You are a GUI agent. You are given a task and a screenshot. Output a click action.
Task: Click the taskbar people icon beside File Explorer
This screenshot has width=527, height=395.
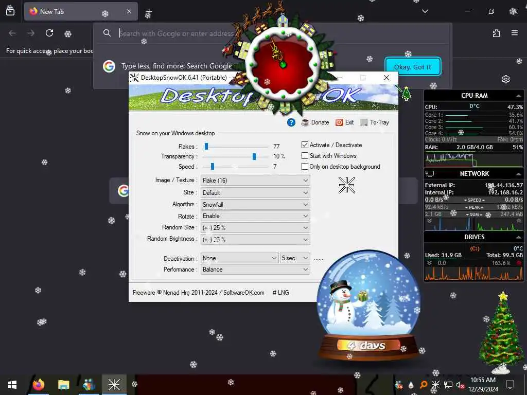pos(89,385)
